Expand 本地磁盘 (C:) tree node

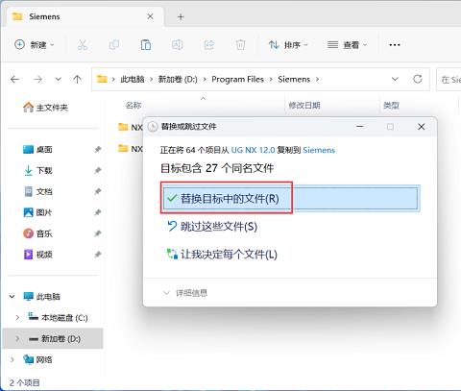pyautogui.click(x=17, y=318)
